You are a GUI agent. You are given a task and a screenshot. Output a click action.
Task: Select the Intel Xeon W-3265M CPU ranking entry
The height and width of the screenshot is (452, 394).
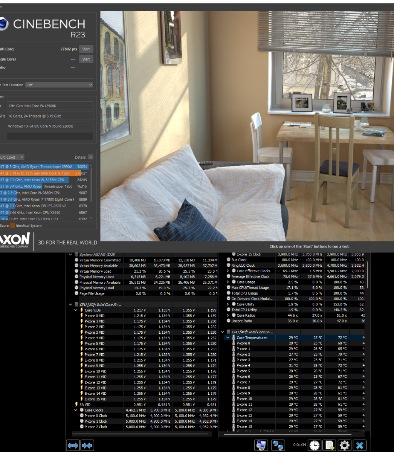pos(44,180)
